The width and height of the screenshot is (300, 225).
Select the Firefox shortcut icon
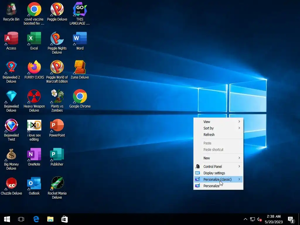tap(34, 70)
